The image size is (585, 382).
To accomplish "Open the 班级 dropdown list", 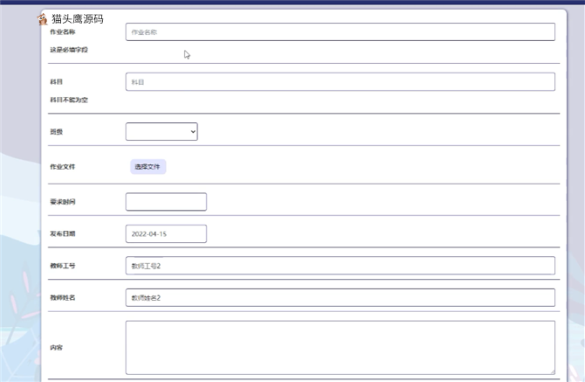I will pos(162,131).
